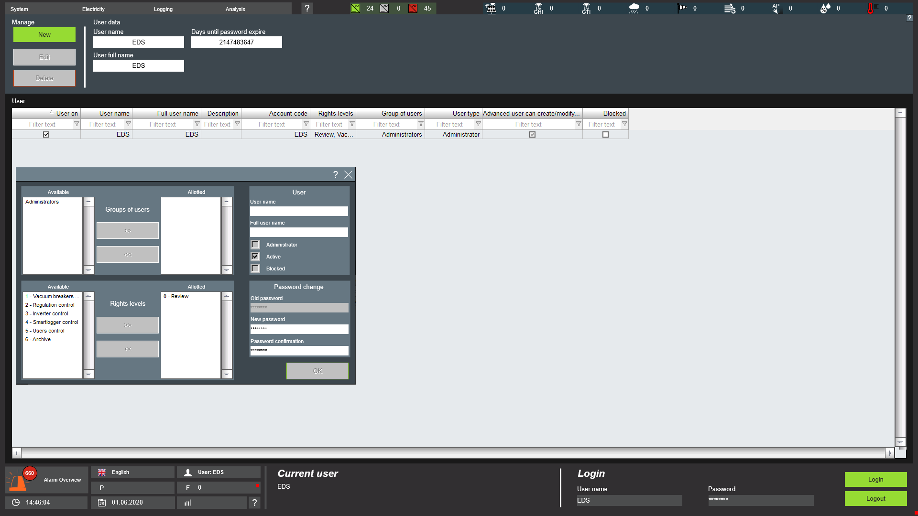Click the green Logout button
The height and width of the screenshot is (516, 918).
(x=875, y=498)
